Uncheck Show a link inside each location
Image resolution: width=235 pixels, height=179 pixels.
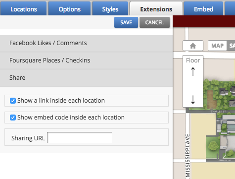click(x=13, y=101)
